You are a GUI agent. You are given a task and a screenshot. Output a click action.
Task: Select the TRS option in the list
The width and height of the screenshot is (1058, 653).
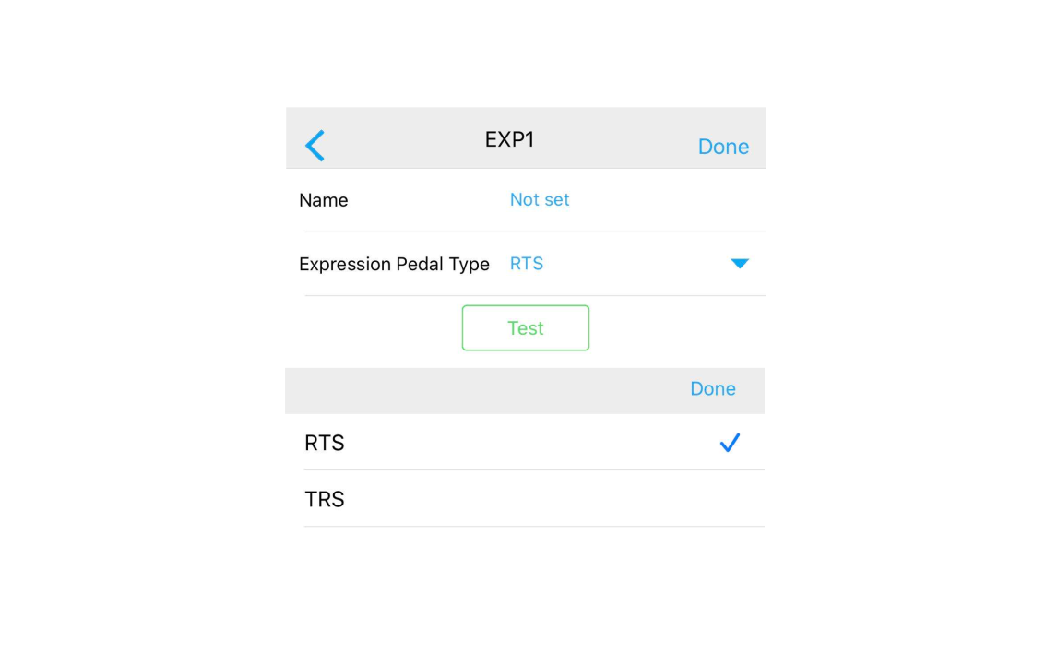point(325,500)
